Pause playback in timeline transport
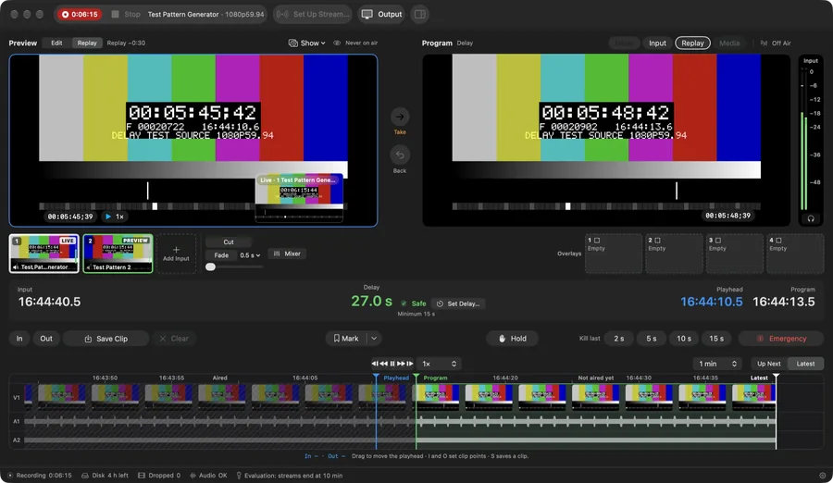The height and width of the screenshot is (483, 833). click(x=392, y=364)
